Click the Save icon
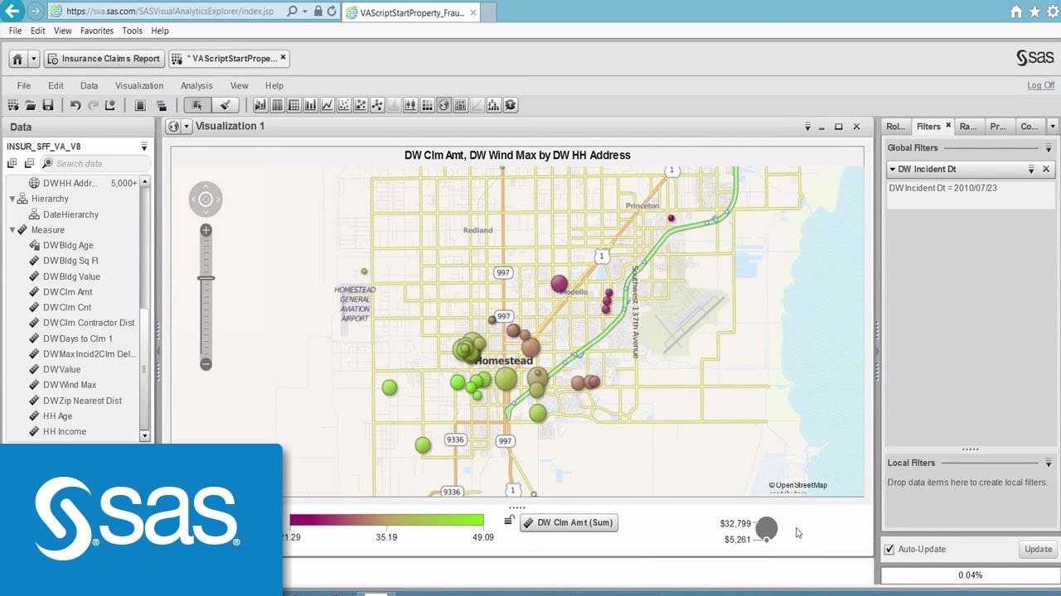Screen dimensions: 1061x596 46,105
